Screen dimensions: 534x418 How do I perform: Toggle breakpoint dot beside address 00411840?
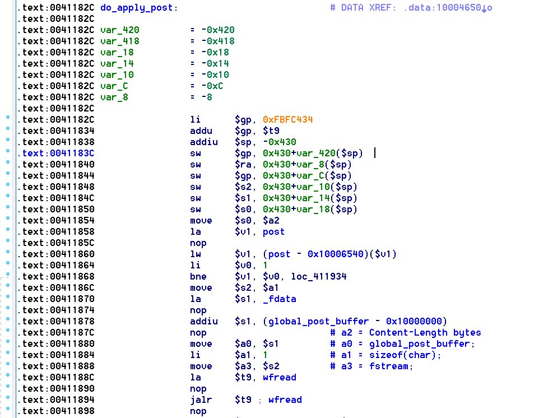(8, 162)
